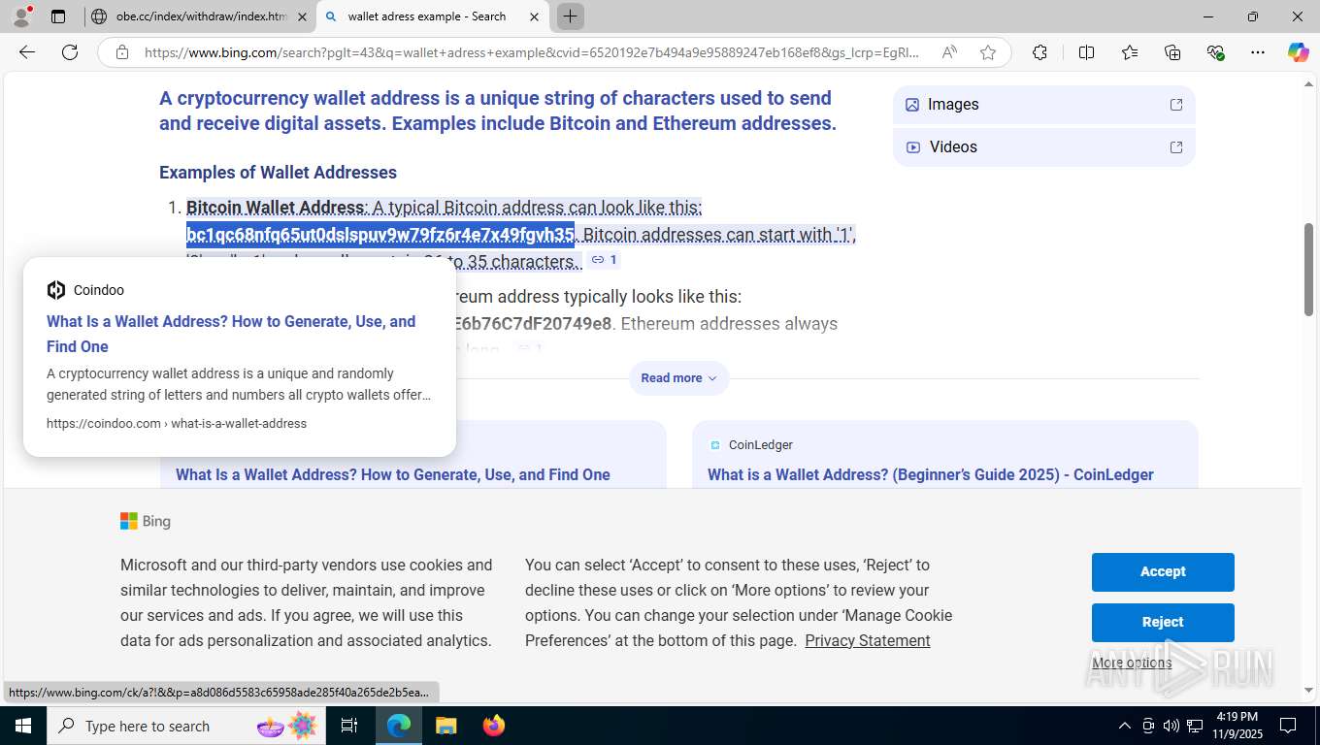The height and width of the screenshot is (745, 1320).
Task: Reject the Bing cookies
Action: (1163, 623)
